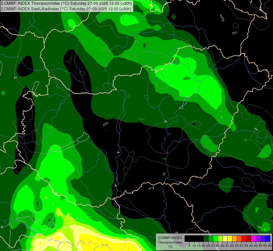Viewport: 273px width, 251px height.
Task: Click legend tick value 27
Action: pos(213,246)
